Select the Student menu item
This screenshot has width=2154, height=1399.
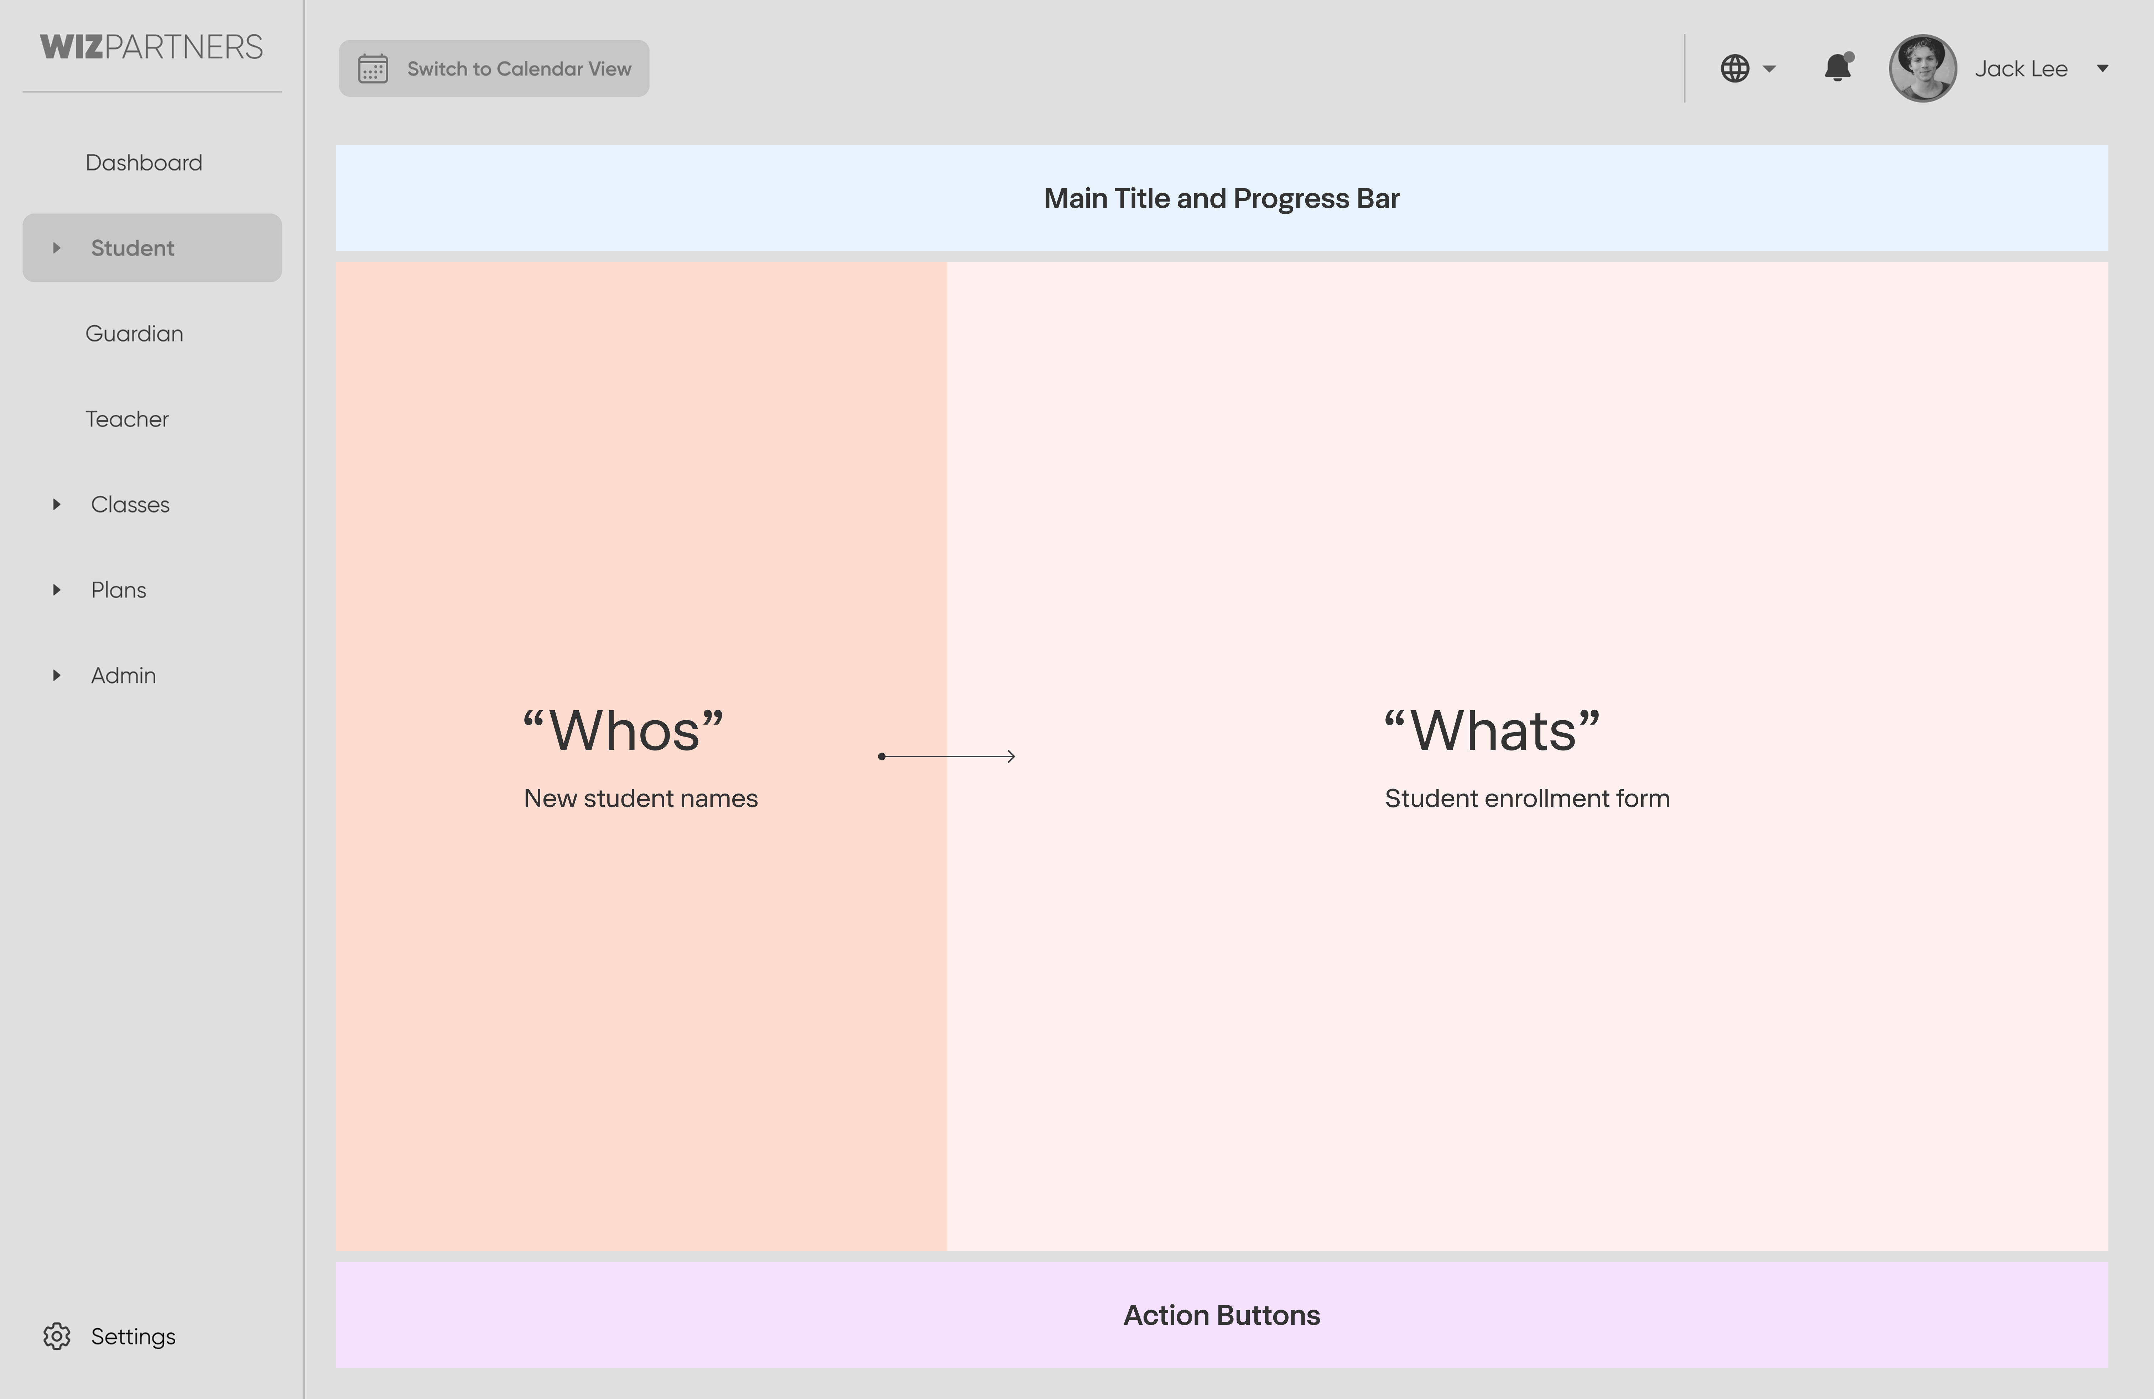(x=152, y=248)
